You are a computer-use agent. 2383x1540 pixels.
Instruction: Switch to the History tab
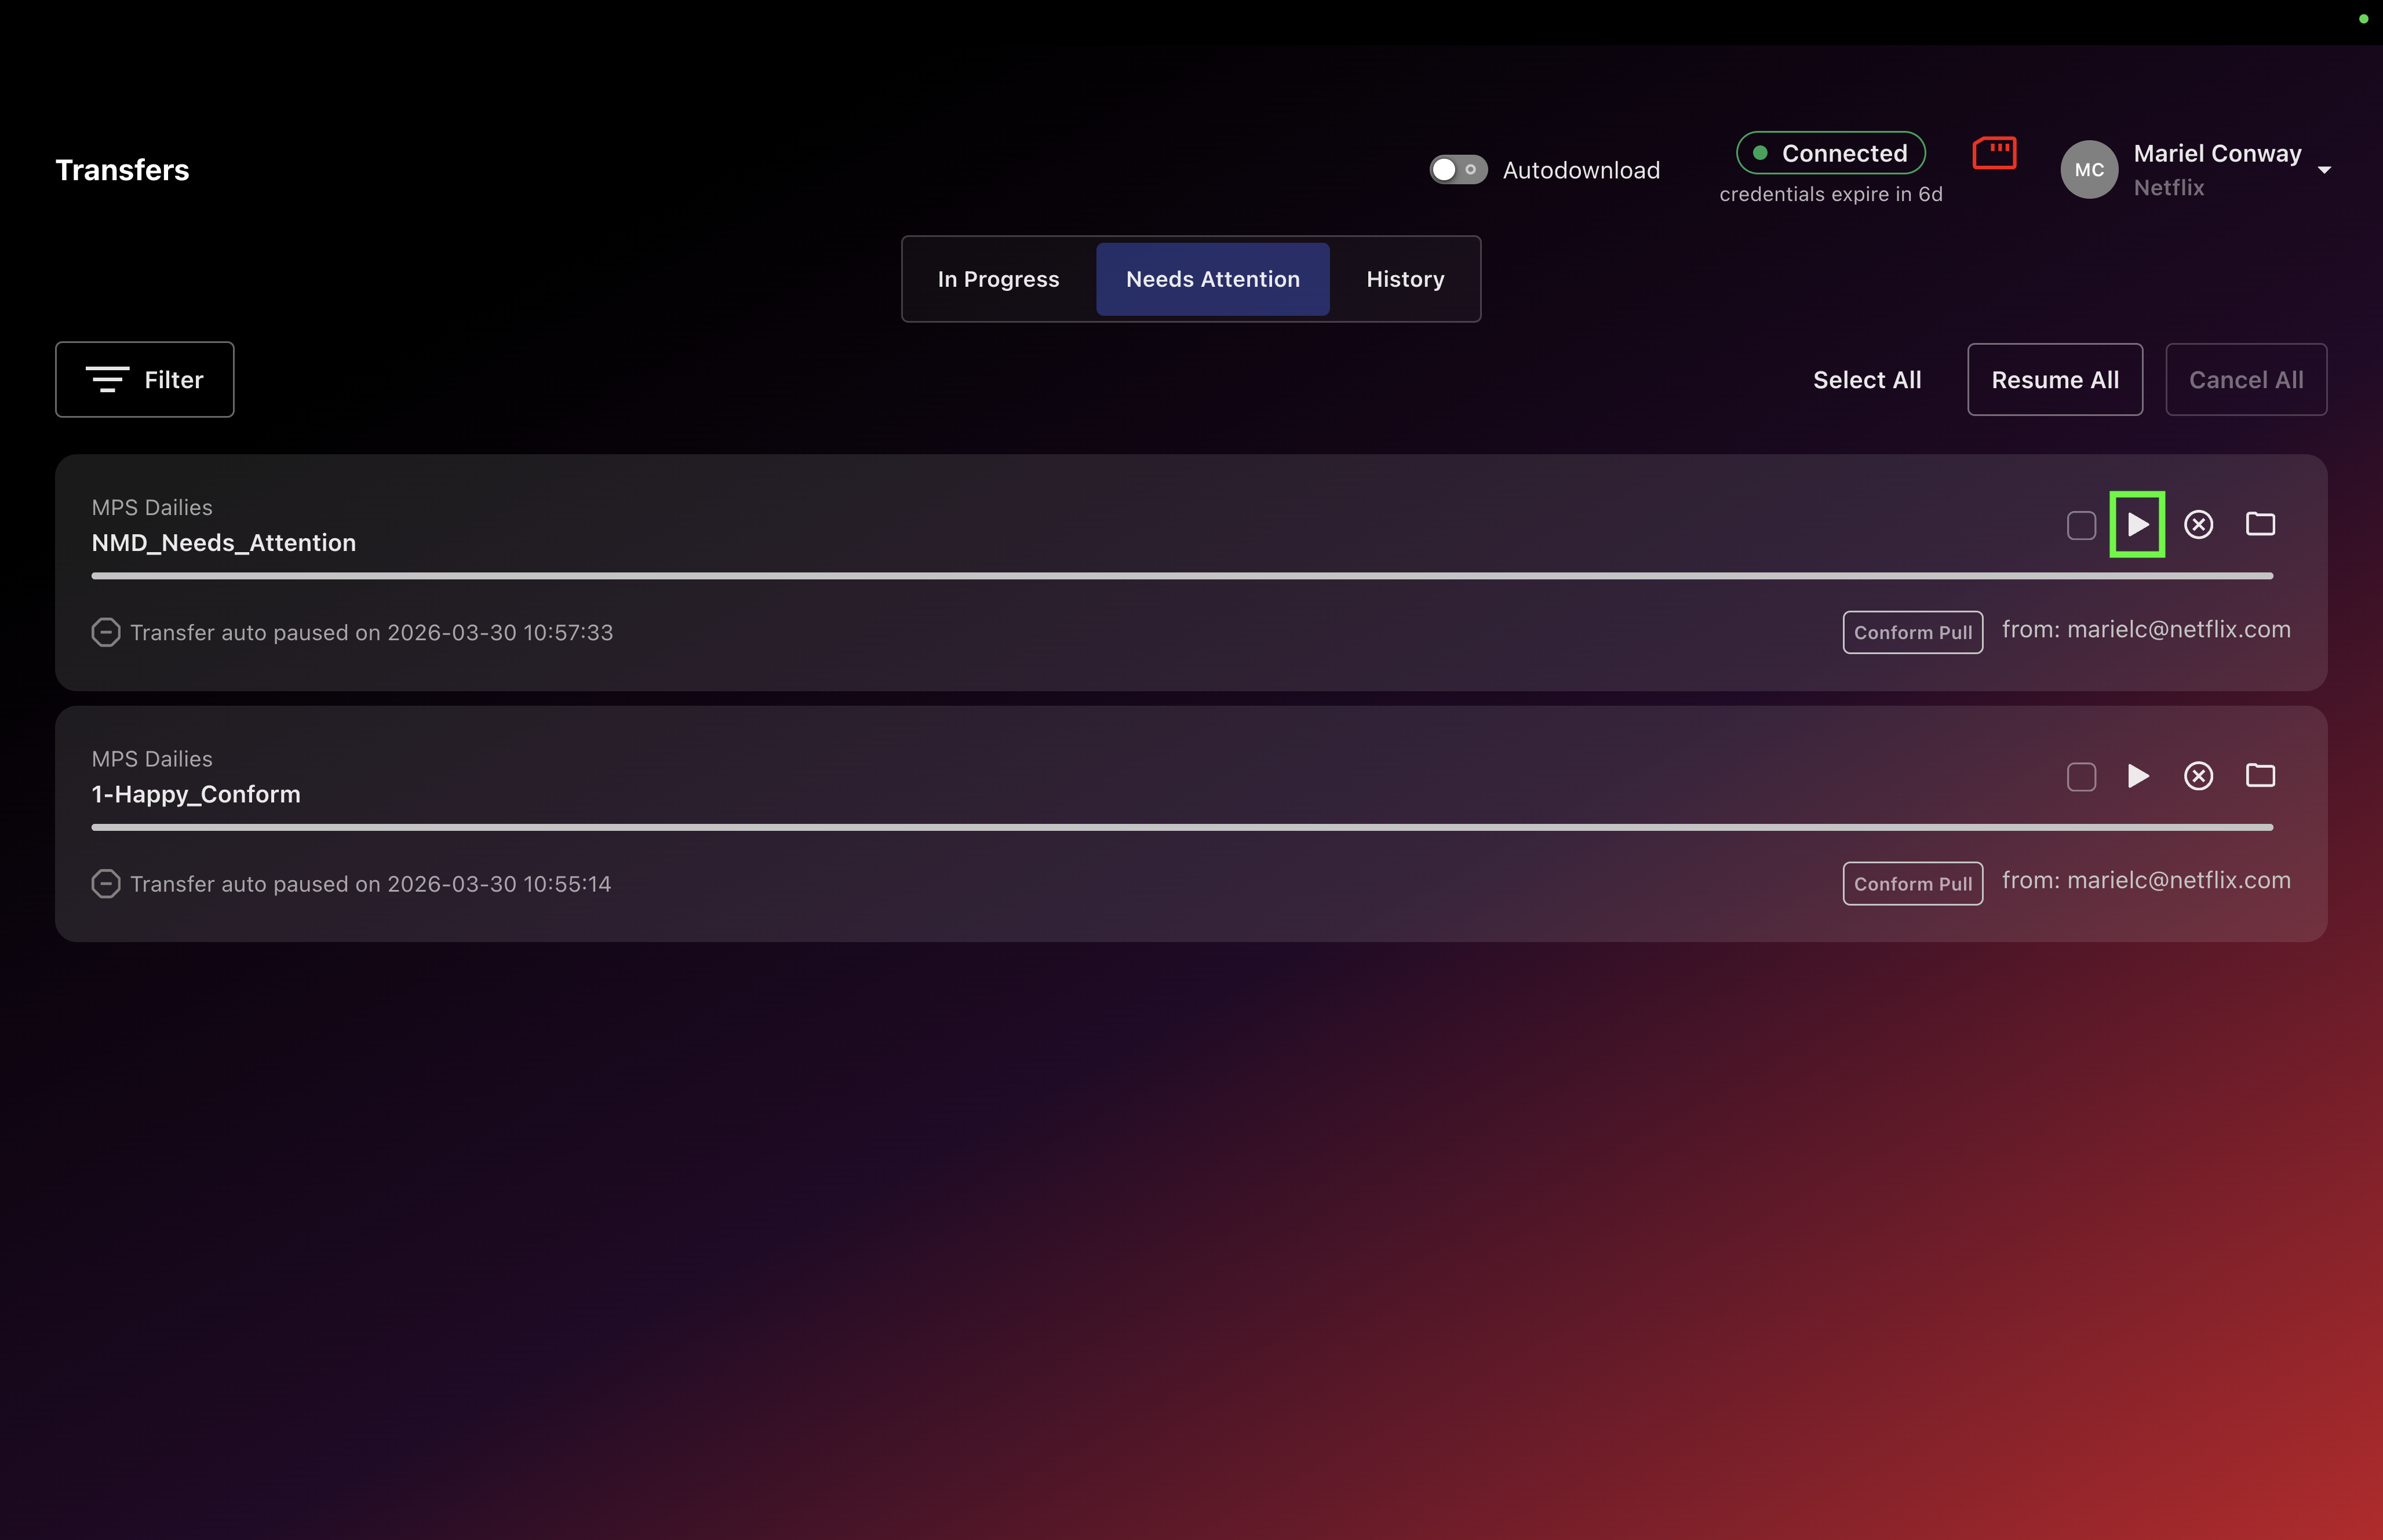[1405, 279]
